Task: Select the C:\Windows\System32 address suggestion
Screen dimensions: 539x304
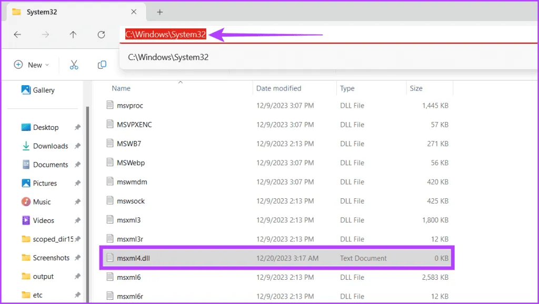Action: pyautogui.click(x=168, y=57)
